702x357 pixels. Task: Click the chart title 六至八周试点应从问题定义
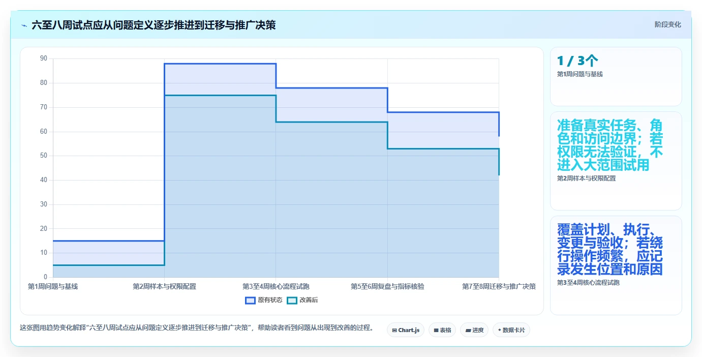click(154, 25)
